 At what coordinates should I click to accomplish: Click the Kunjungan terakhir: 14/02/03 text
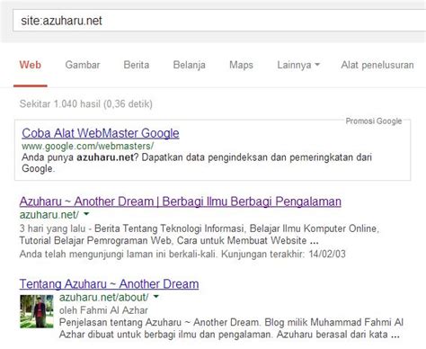click(283, 254)
